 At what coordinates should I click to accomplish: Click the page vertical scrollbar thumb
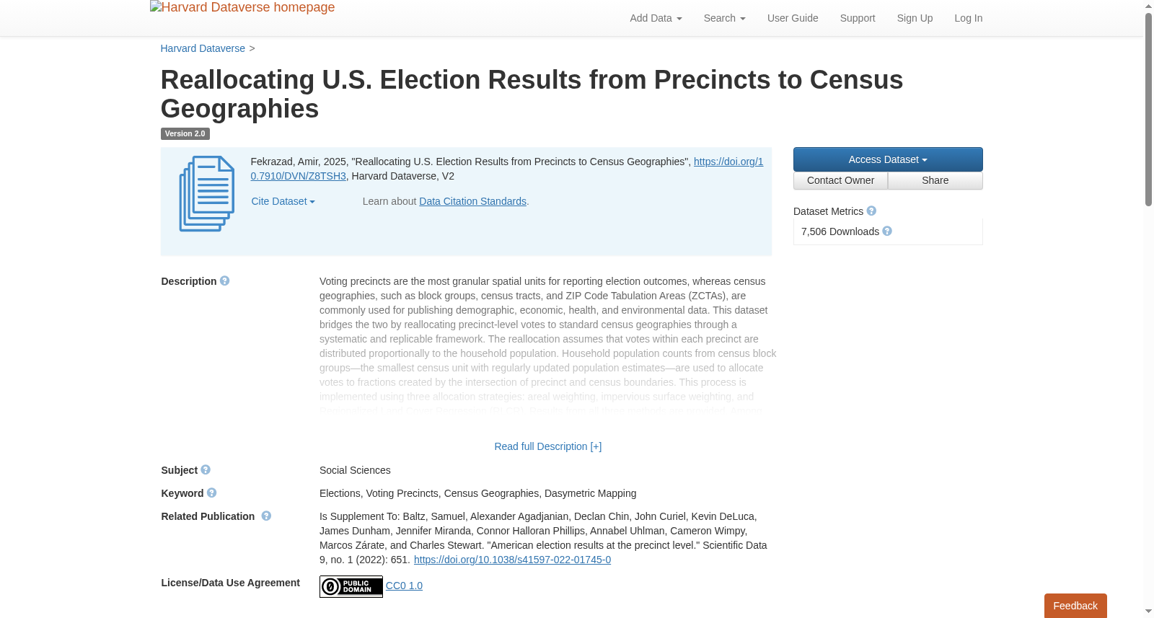(x=1148, y=108)
